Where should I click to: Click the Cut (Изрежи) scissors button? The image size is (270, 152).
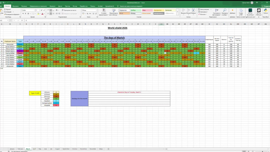tap(7, 9)
